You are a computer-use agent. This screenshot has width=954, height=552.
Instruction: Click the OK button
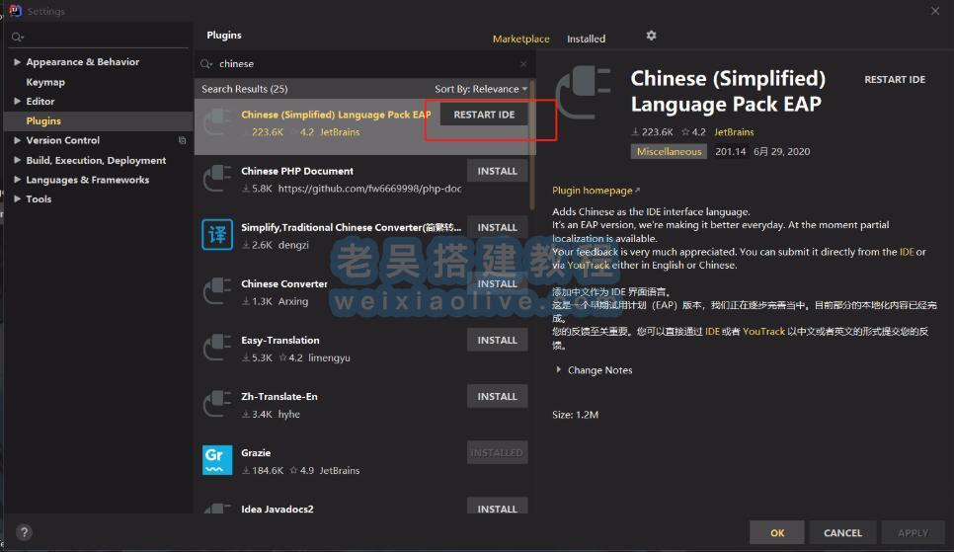[777, 532]
